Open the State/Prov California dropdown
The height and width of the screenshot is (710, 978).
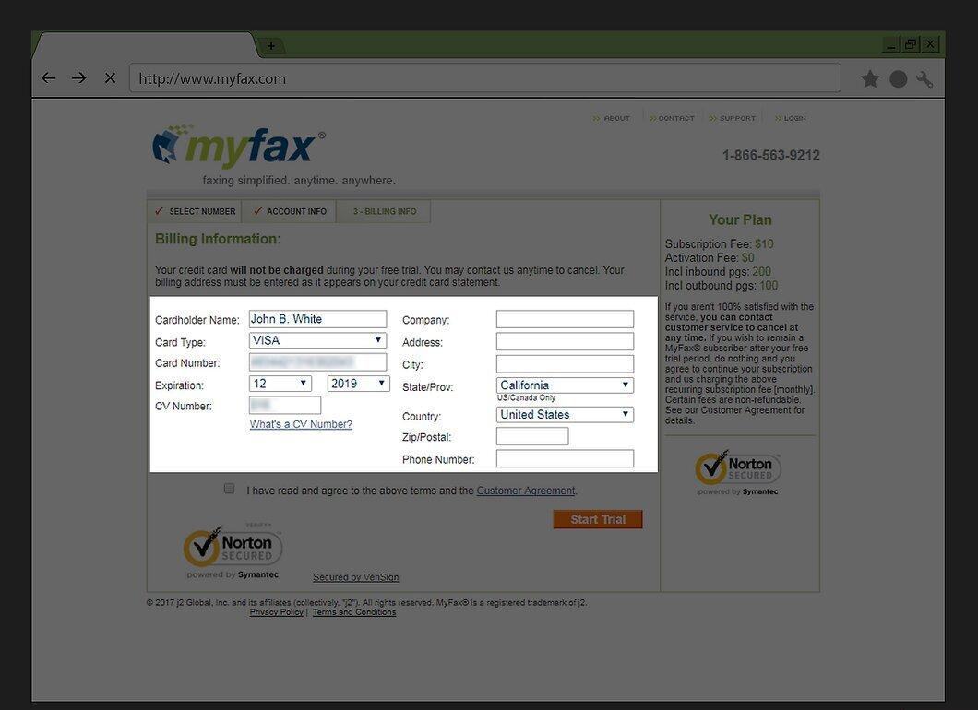pos(565,385)
